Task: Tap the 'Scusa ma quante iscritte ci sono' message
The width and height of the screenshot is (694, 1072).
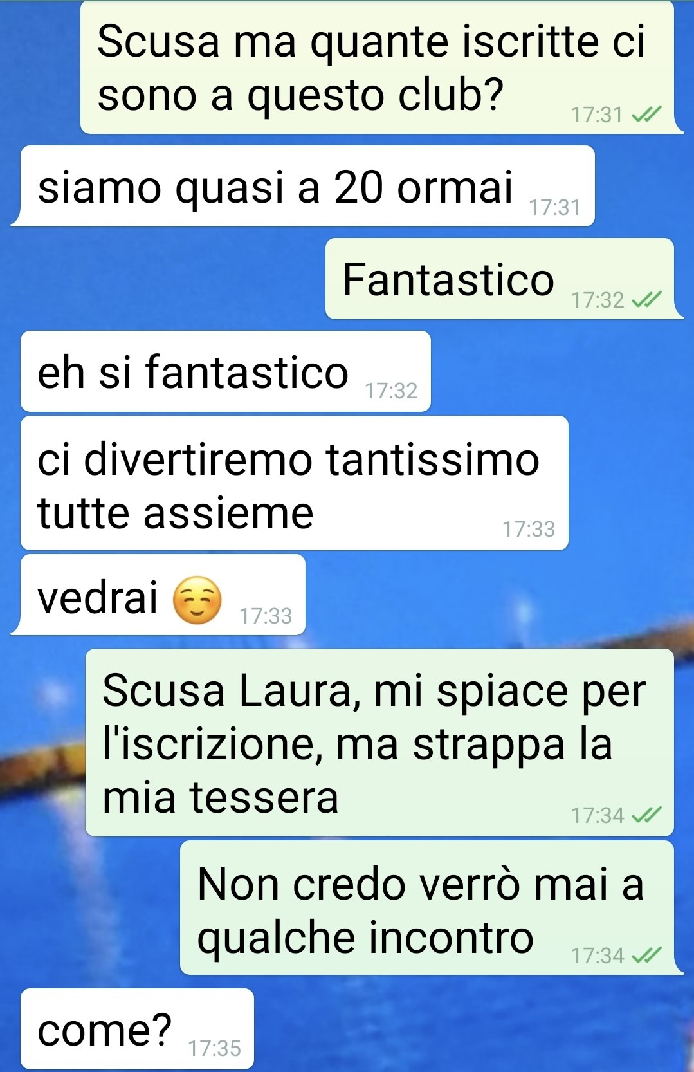Action: 382,68
